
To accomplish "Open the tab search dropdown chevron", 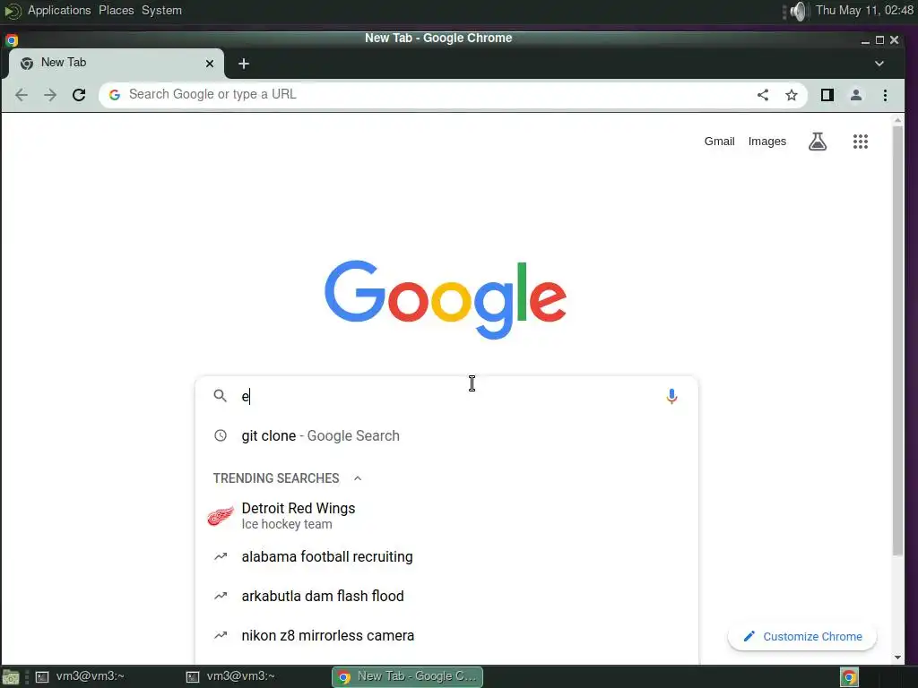I will [x=879, y=64].
